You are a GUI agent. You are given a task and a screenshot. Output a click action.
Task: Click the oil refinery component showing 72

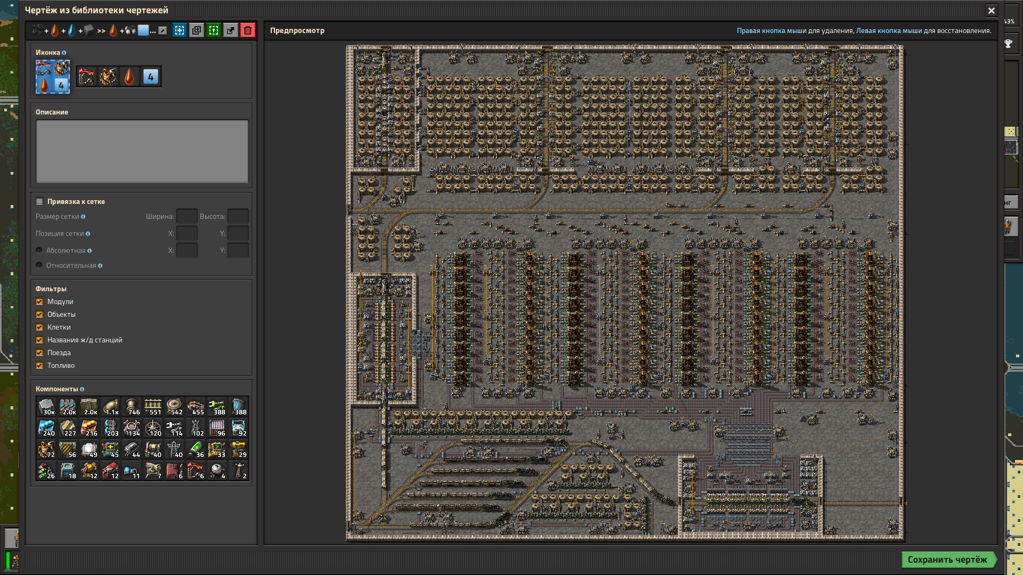pyautogui.click(x=46, y=449)
